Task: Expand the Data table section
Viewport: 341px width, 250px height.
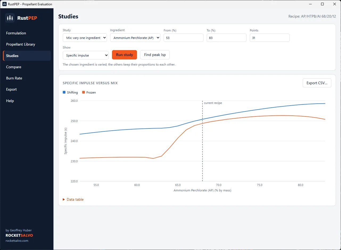Action: 73,199
